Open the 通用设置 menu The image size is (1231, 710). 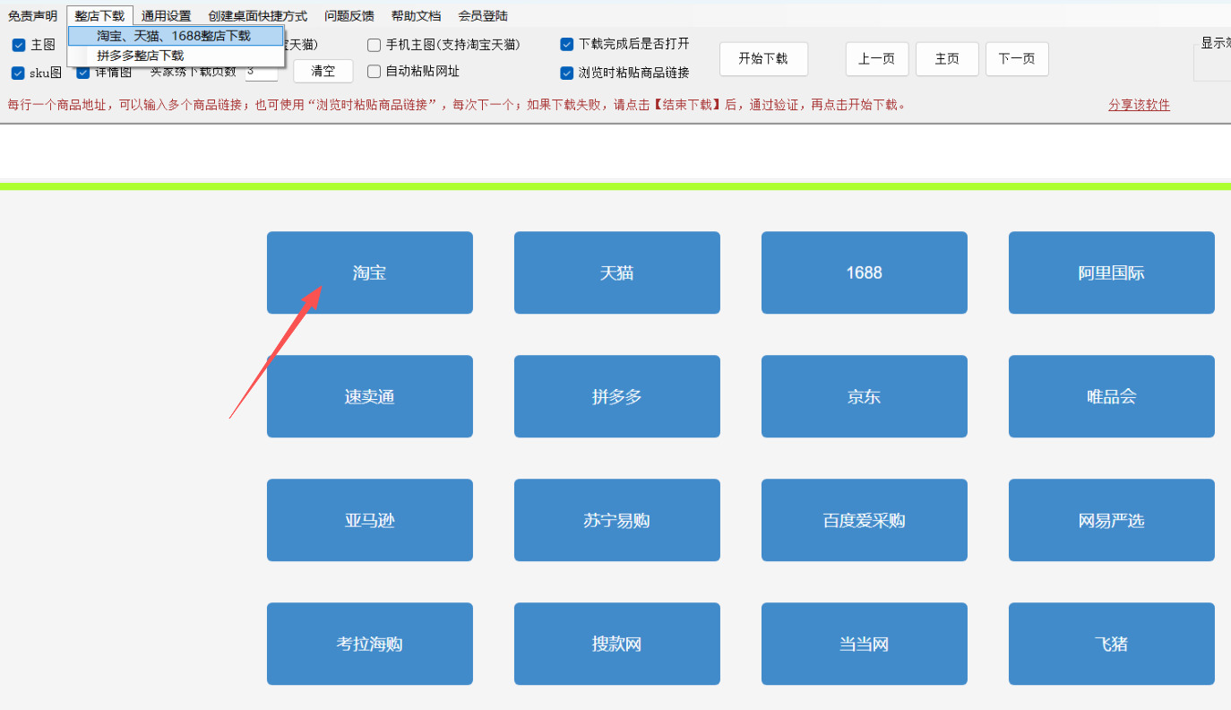click(x=166, y=16)
